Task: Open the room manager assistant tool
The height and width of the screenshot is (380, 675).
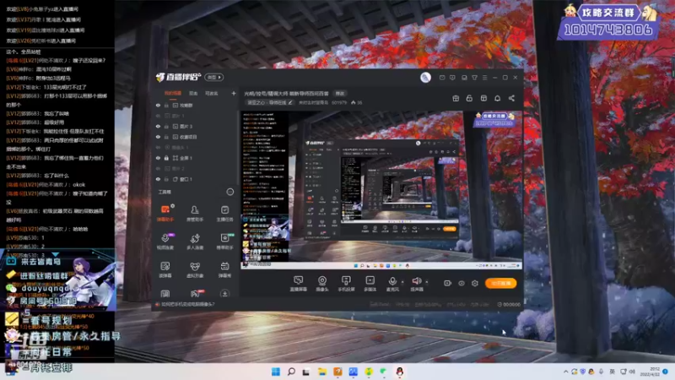Action: pyautogui.click(x=195, y=213)
